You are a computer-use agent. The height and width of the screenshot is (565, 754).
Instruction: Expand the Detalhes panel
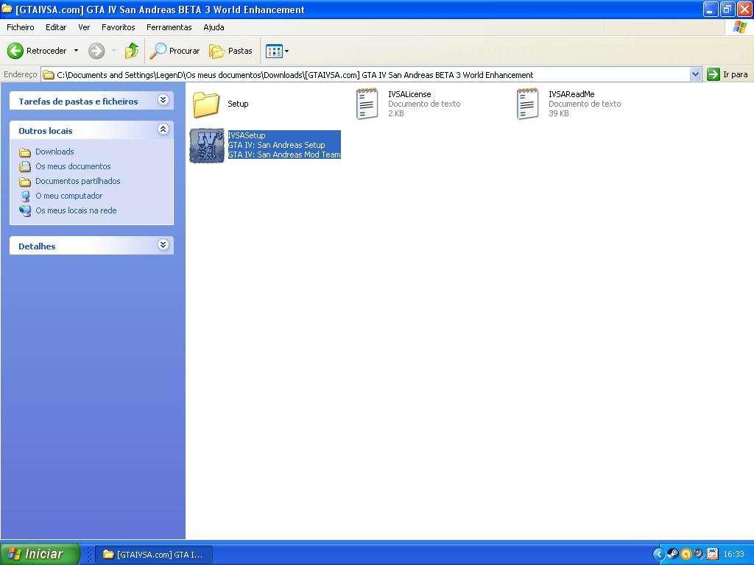click(x=163, y=244)
